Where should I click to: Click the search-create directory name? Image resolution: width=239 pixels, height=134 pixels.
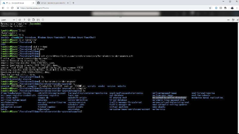point(76,107)
